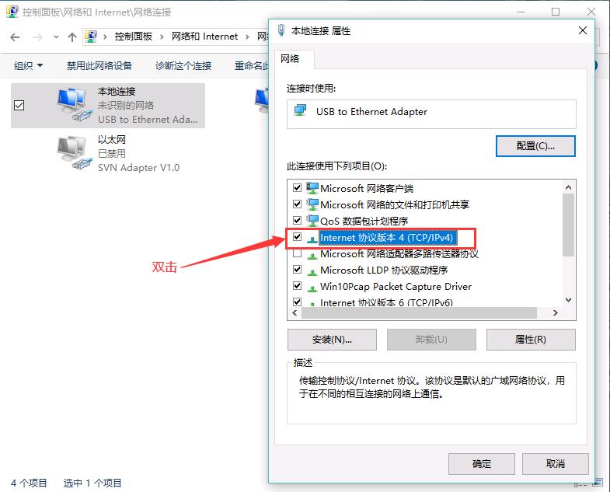
Task: Click the QoS 数据包计划程序 icon
Action: click(312, 221)
